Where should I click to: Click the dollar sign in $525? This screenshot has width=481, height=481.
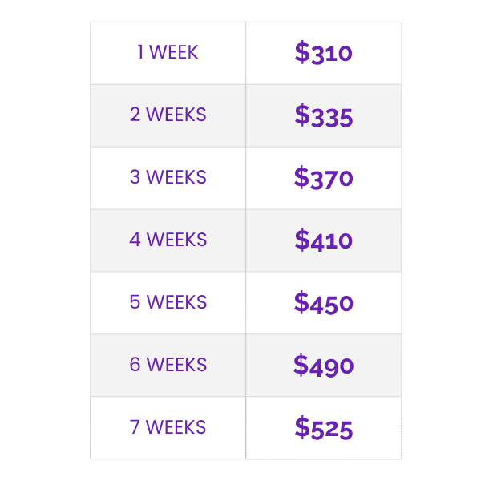[x=301, y=427]
